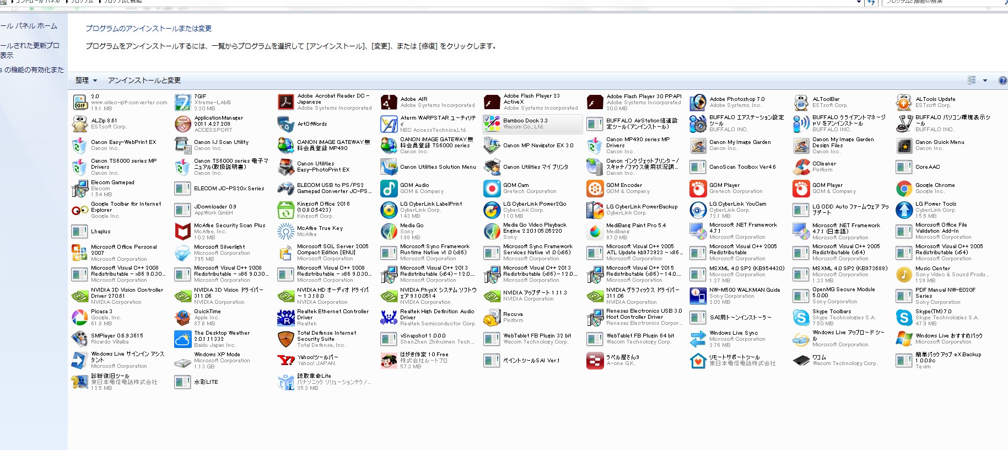
Task: Select the MediBang Paint Pro icon
Action: pos(595,232)
